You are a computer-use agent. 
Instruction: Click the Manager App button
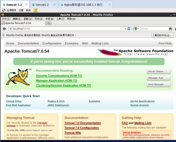(159, 78)
